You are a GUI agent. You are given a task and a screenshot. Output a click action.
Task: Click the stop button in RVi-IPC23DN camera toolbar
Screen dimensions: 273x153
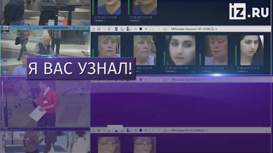tap(140, 130)
